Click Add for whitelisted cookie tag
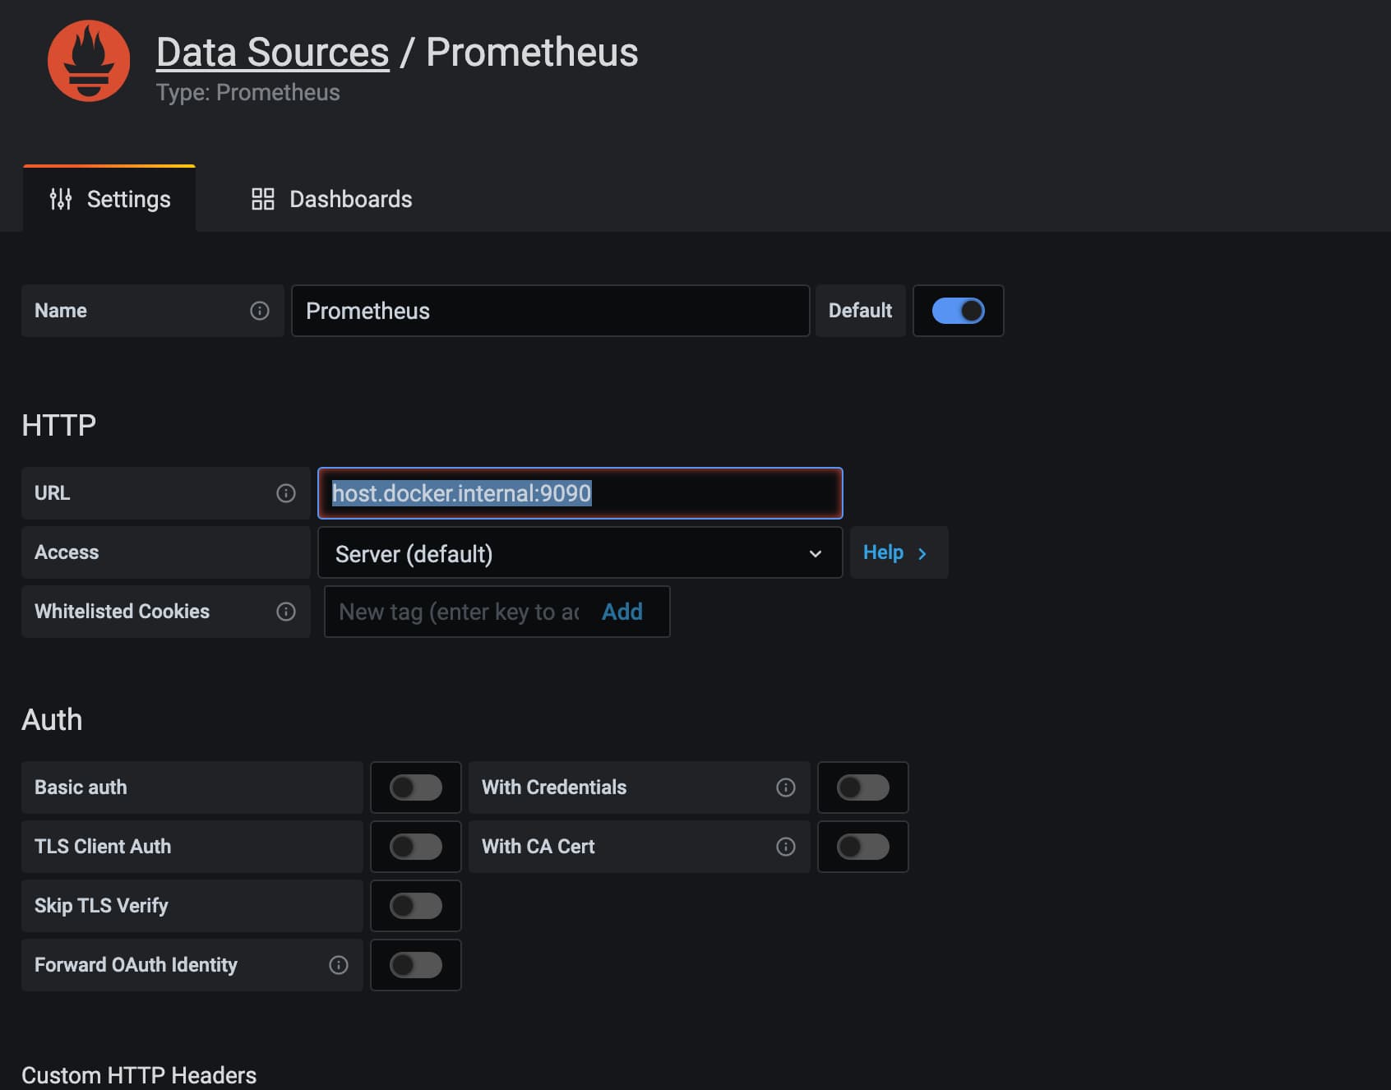 (622, 612)
